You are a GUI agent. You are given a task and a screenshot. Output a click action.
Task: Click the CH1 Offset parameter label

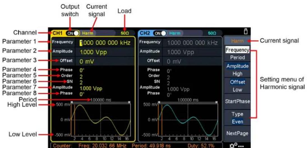click(67, 60)
